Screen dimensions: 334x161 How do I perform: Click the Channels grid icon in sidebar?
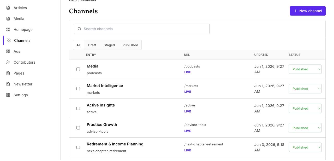coord(9,41)
